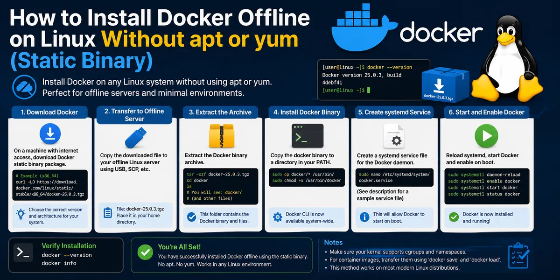The image size is (560, 280).
Task: Click the sudo systemctl start docker line
Action: tap(483, 188)
